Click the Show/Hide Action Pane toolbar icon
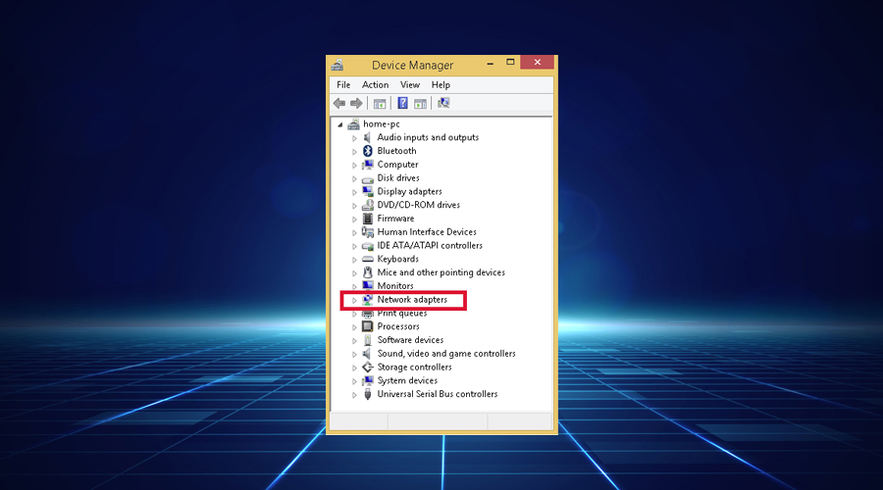This screenshot has height=490, width=883. [x=420, y=104]
